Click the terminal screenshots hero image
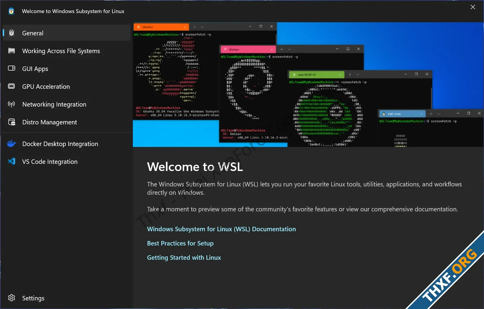The height and width of the screenshot is (309, 484). 308,85
